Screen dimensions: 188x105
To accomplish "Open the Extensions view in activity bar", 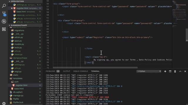I will click(4, 29).
